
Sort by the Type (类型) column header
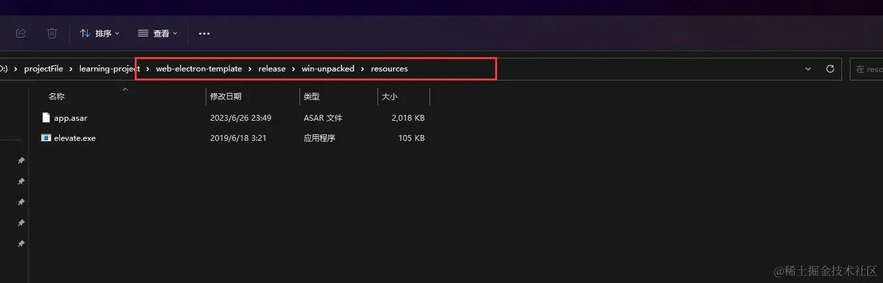click(311, 96)
